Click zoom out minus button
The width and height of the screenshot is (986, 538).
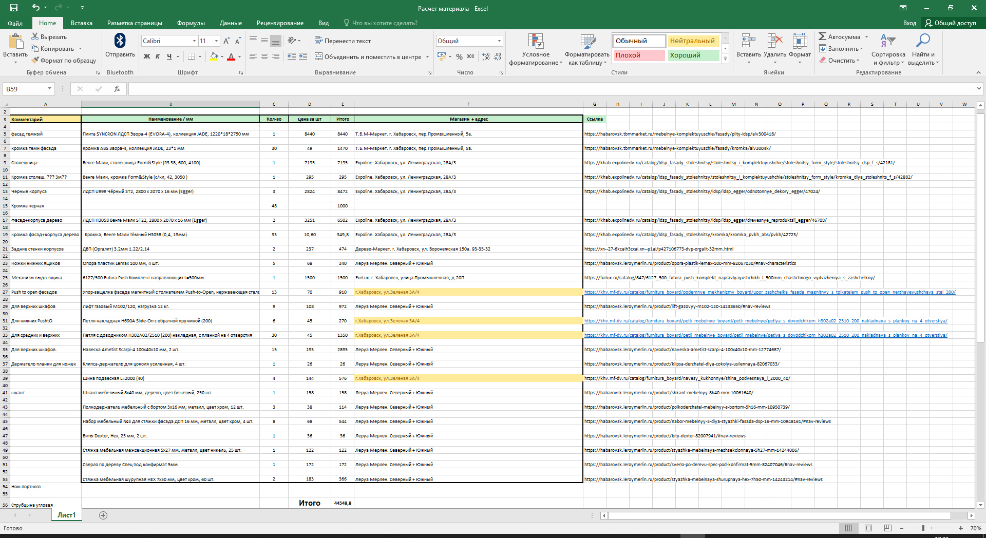tap(901, 528)
